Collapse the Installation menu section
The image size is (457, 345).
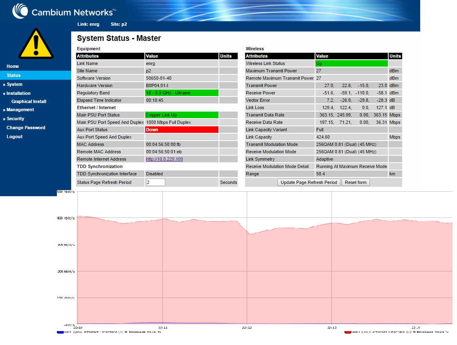tap(17, 93)
